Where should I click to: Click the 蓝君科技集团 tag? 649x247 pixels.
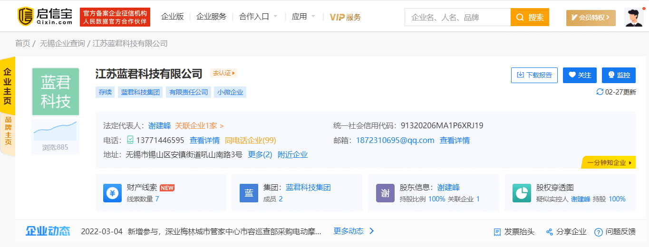[140, 92]
